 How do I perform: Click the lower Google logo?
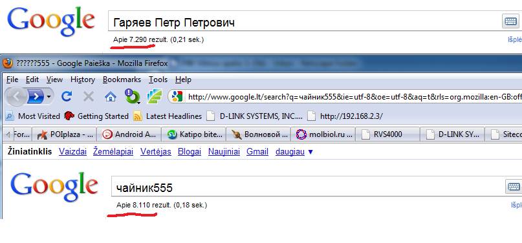tap(54, 188)
